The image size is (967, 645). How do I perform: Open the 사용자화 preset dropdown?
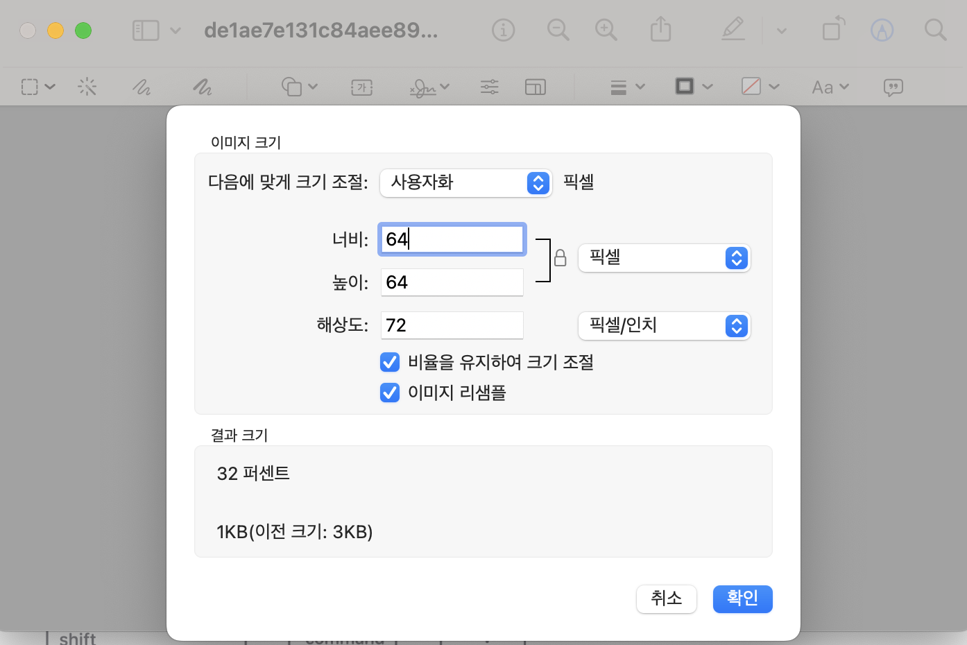tap(465, 183)
